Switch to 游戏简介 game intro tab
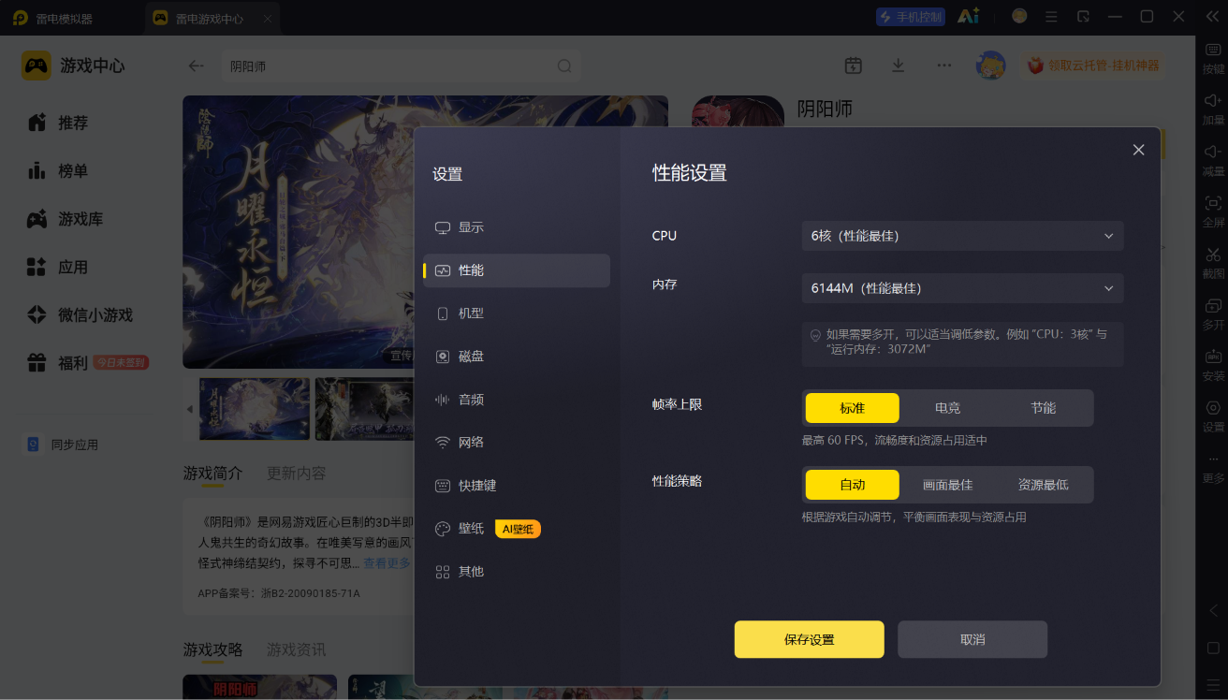Viewport: 1228px width, 700px height. [212, 474]
